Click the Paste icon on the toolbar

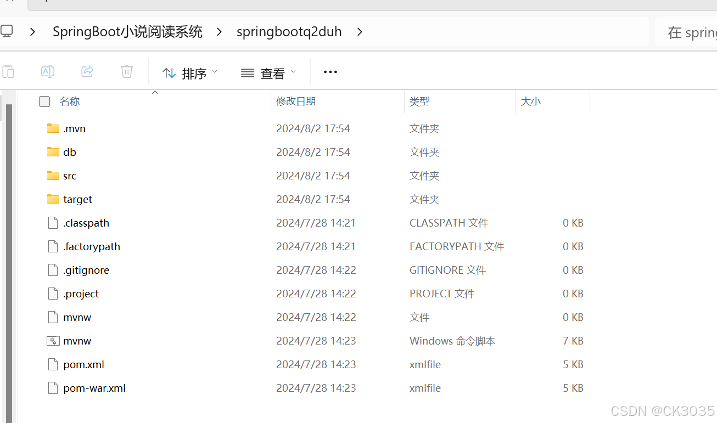(x=8, y=71)
